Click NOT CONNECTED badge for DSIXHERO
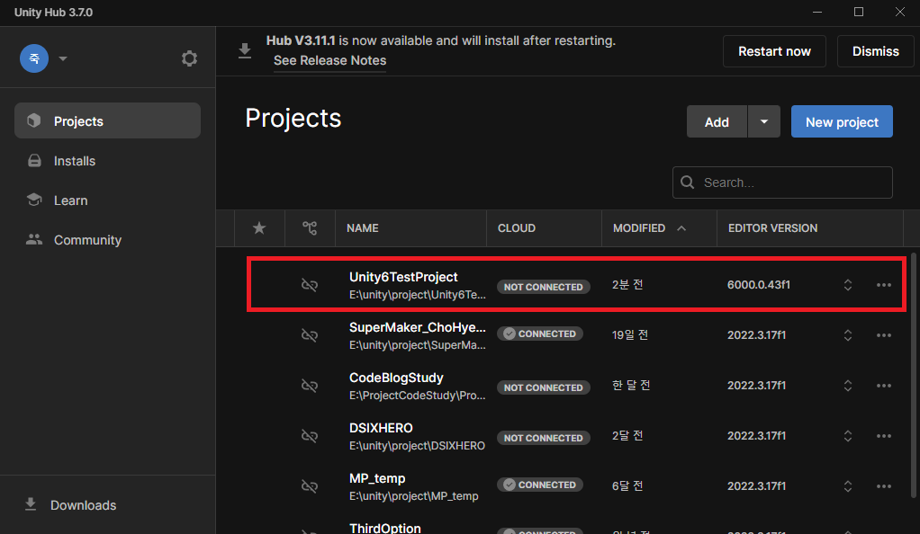Image resolution: width=920 pixels, height=534 pixels. [544, 438]
